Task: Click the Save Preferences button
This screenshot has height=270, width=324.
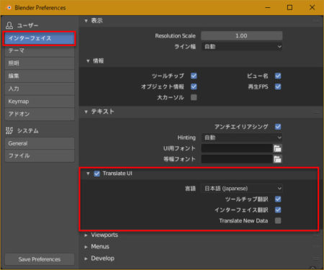Action: pyautogui.click(x=40, y=259)
